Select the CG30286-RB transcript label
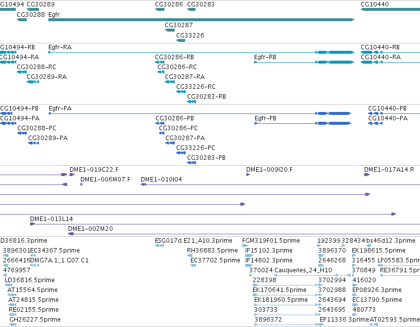The width and height of the screenshot is (420, 327). [x=174, y=57]
